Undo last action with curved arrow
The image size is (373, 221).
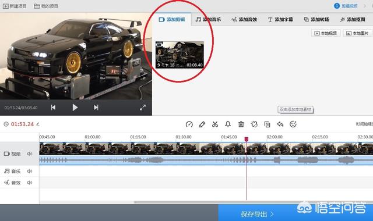tap(280, 124)
